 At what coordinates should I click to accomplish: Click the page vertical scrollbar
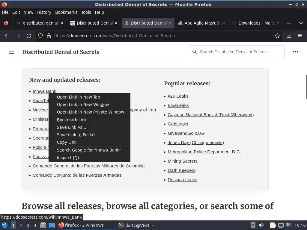tap(306, 87)
